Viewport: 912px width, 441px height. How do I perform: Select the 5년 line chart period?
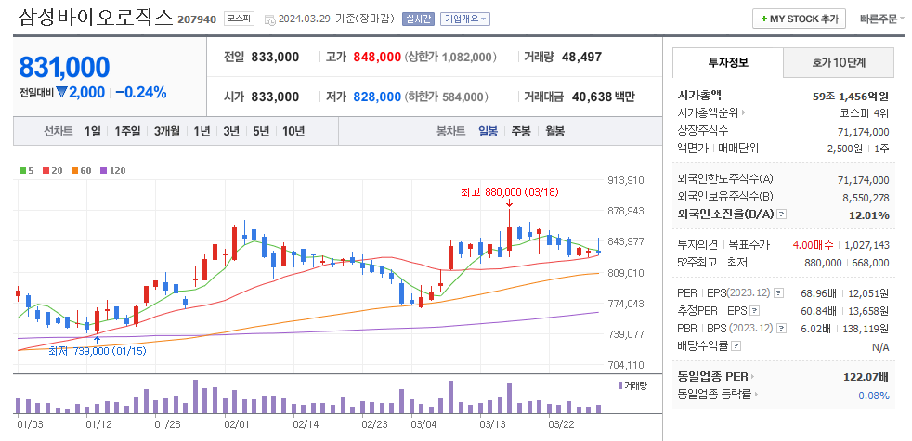click(x=261, y=131)
